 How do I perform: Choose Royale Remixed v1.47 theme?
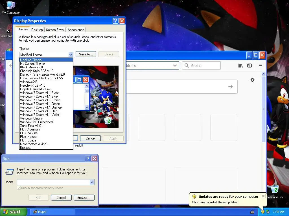click(46, 89)
